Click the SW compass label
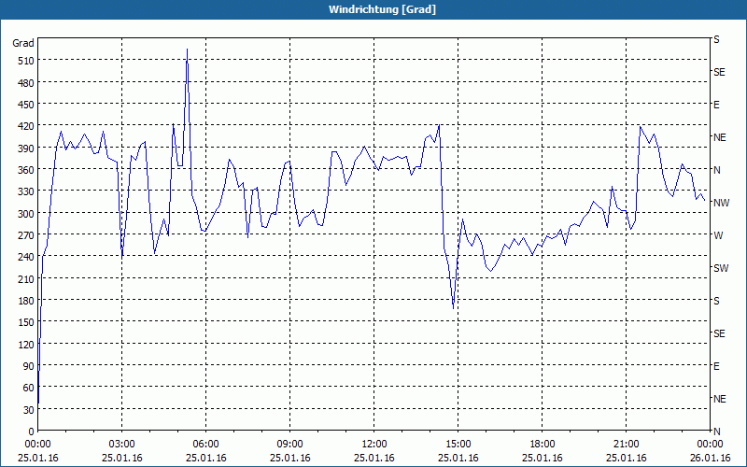Image resolution: width=747 pixels, height=467 pixels. pos(721,268)
